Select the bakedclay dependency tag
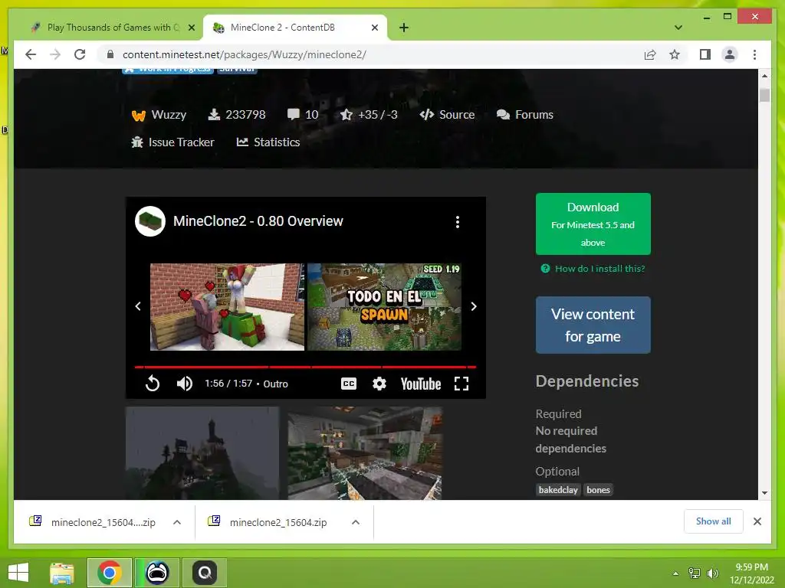Image resolution: width=785 pixels, height=588 pixels. click(558, 490)
